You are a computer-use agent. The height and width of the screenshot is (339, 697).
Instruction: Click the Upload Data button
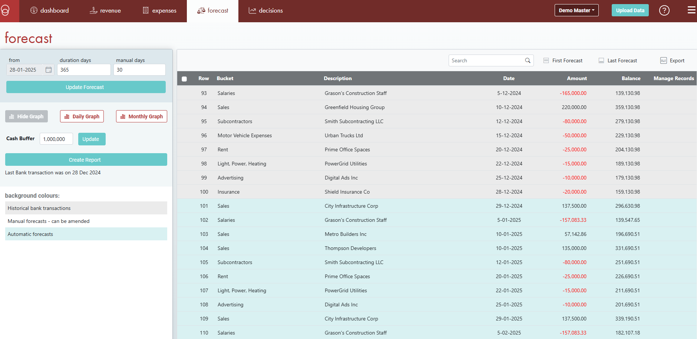pos(630,10)
